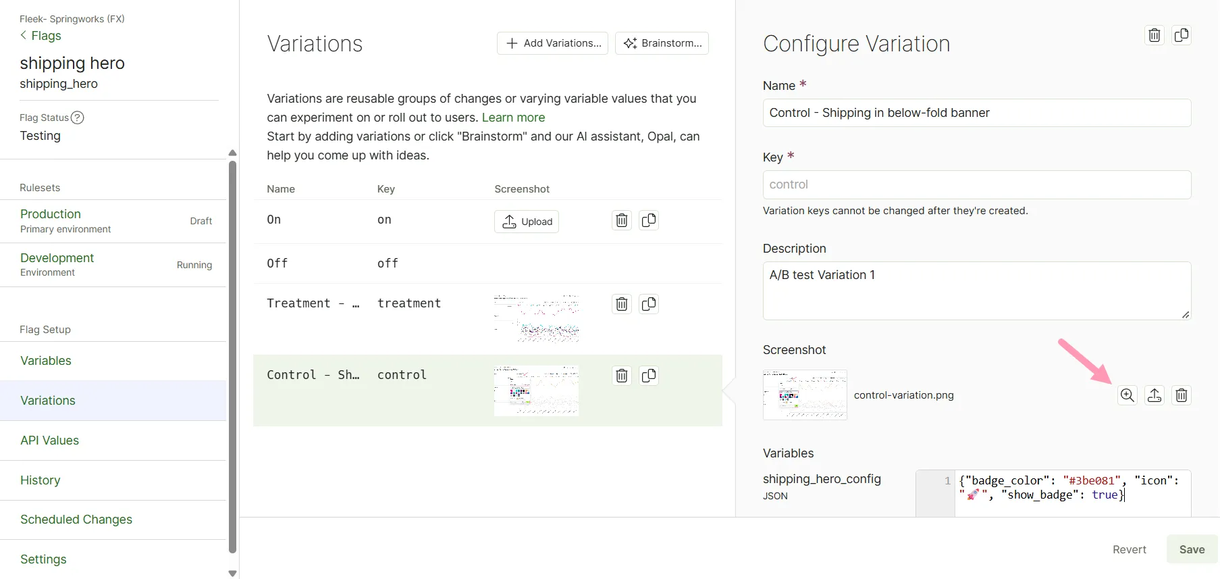Select the On variation row
The width and height of the screenshot is (1220, 579).
click(487, 221)
